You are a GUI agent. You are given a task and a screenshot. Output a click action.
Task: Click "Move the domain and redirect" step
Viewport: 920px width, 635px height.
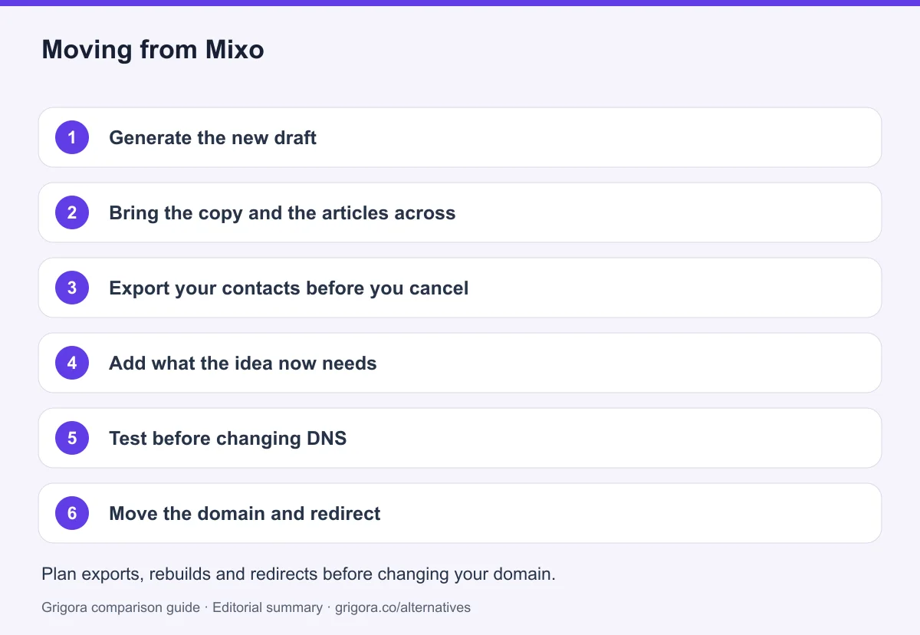(245, 513)
